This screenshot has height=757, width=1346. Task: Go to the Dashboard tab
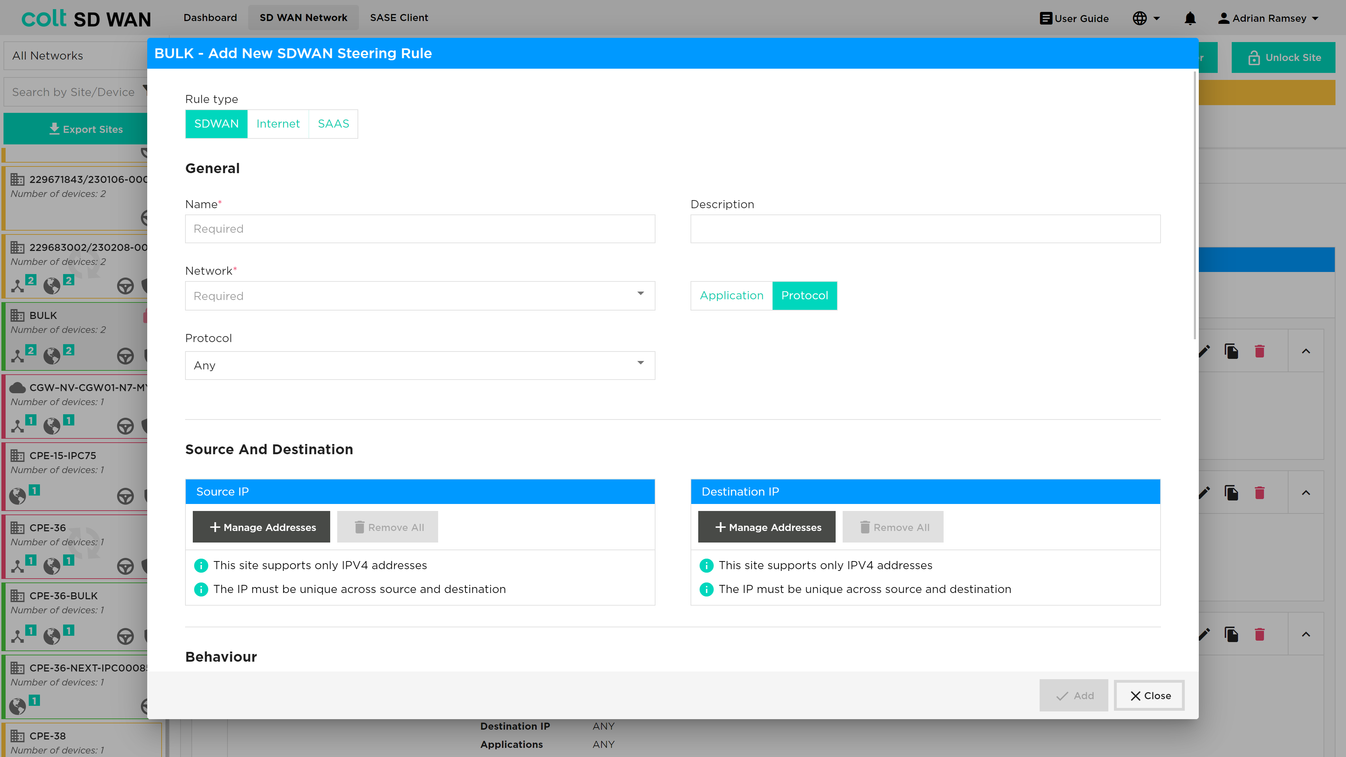210,18
